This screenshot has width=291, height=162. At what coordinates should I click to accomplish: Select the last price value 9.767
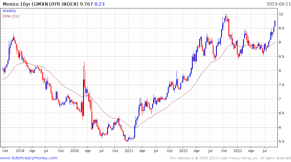click(x=86, y=4)
